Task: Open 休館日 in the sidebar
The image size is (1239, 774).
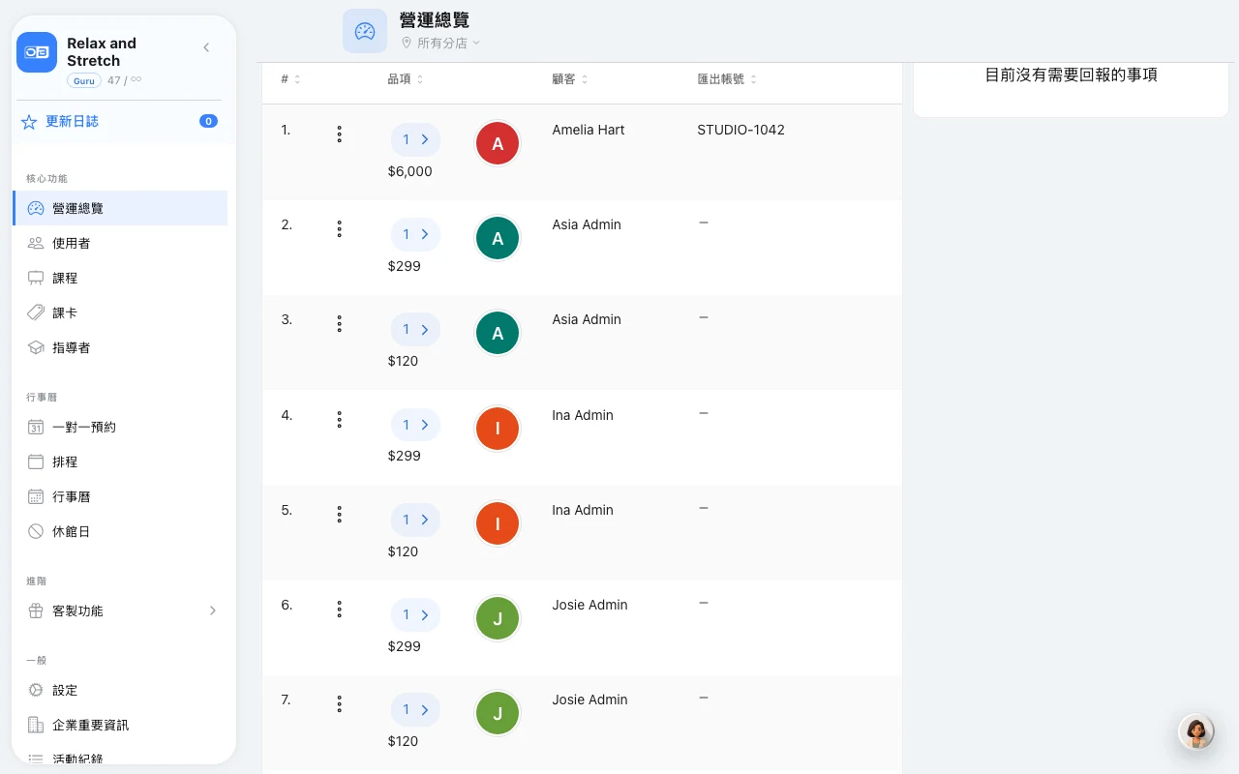Action: tap(120, 531)
